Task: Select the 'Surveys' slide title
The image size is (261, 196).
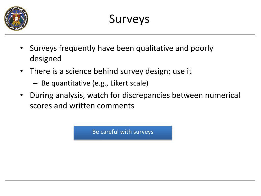Action: pyautogui.click(x=129, y=19)
